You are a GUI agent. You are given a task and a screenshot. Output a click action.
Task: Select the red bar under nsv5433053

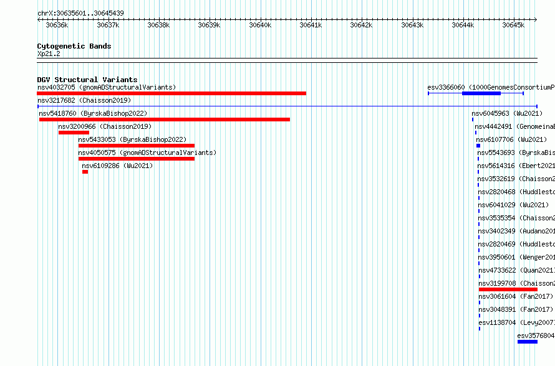click(137, 146)
